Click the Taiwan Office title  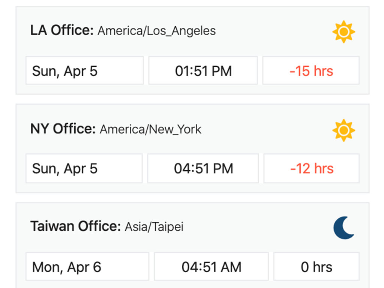pos(75,226)
